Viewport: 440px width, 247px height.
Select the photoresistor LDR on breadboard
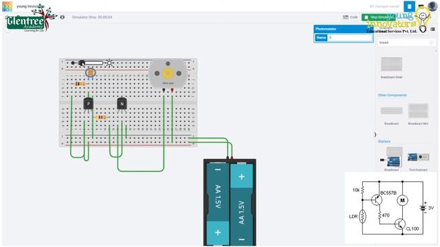click(90, 73)
